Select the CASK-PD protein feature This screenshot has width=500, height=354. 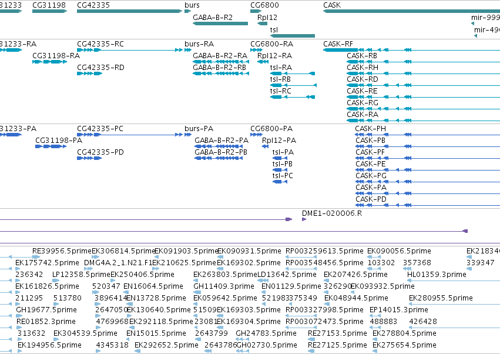point(427,205)
